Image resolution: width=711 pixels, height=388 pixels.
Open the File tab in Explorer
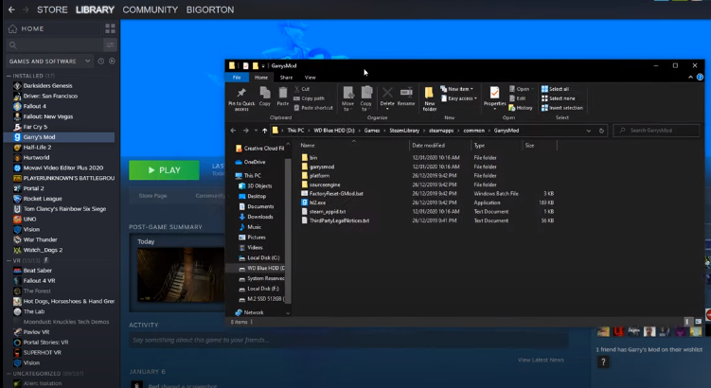237,78
